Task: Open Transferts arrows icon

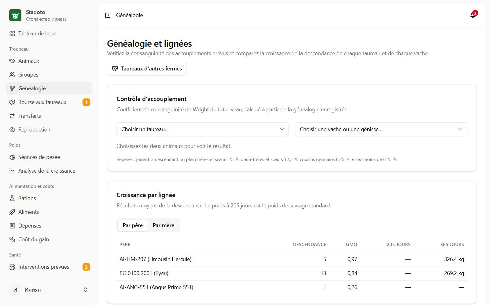Action: [12, 116]
